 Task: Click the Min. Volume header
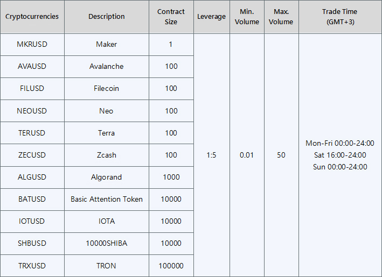(x=247, y=17)
